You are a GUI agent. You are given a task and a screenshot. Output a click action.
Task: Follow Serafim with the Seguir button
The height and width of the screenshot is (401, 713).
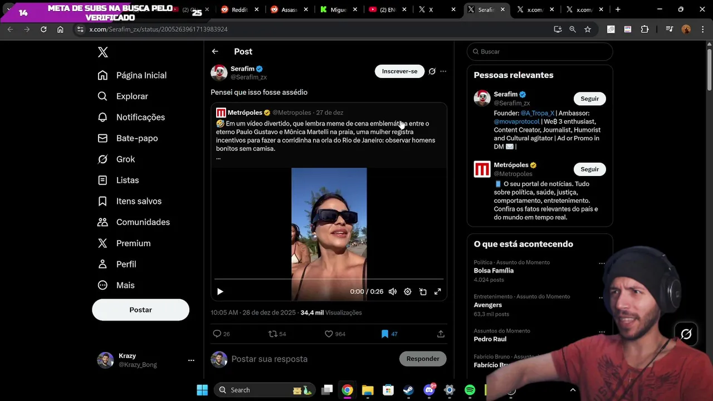coord(589,99)
